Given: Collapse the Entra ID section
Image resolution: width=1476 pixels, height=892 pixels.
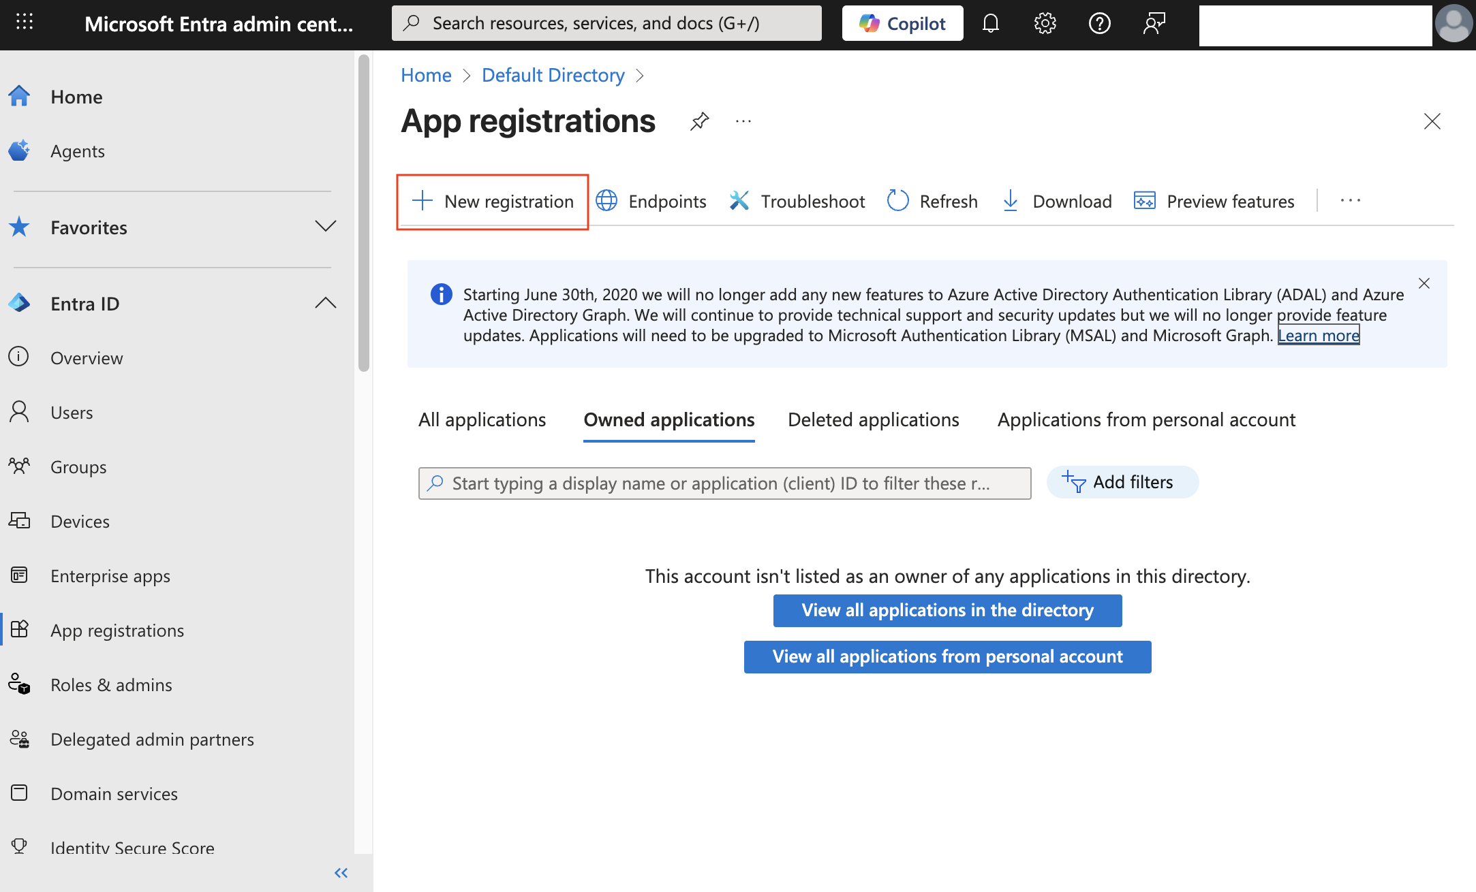Looking at the screenshot, I should pos(326,303).
